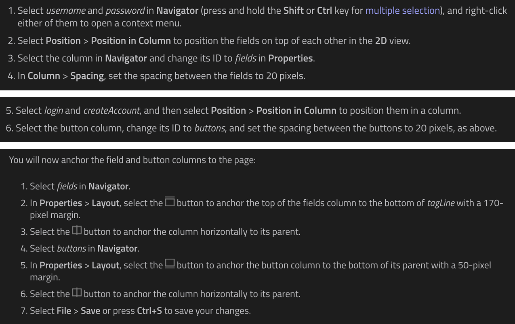Click the bold "File" menu reference
The width and height of the screenshot is (515, 324).
(64, 311)
